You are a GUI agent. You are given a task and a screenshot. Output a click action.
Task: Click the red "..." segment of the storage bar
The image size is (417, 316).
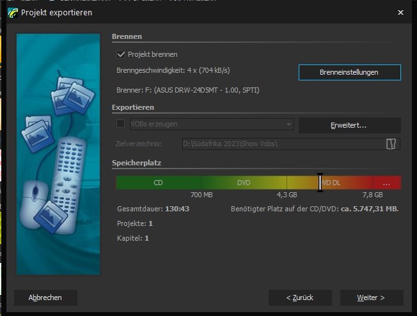(x=386, y=183)
